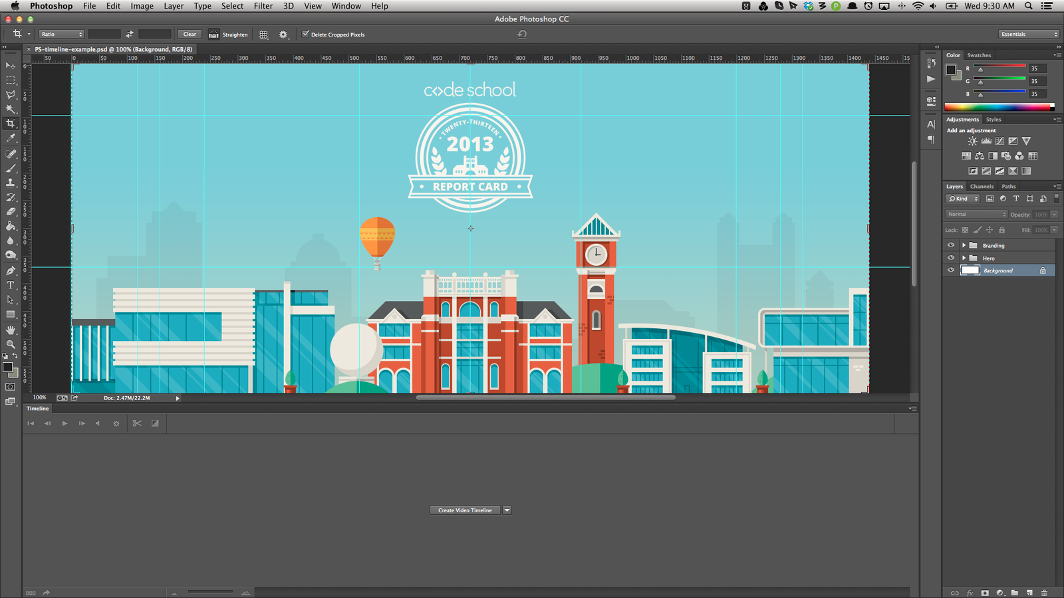Viewport: 1064px width, 598px height.
Task: Select the Eyedropper tool
Action: [11, 138]
